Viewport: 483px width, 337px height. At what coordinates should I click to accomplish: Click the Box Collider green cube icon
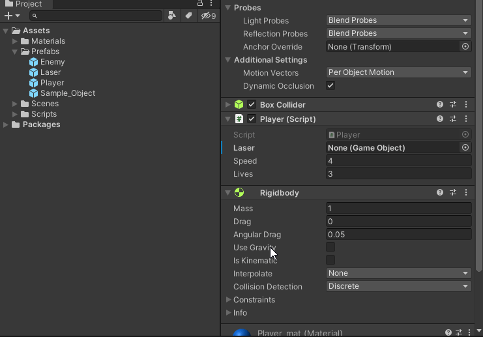point(239,105)
